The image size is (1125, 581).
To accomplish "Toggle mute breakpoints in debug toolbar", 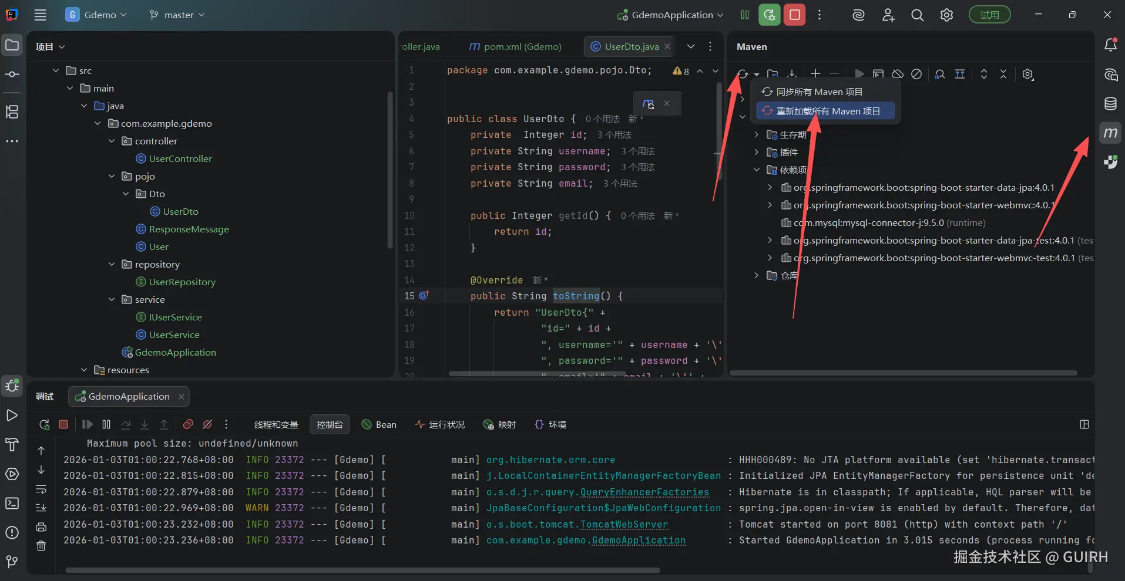I will [x=207, y=424].
